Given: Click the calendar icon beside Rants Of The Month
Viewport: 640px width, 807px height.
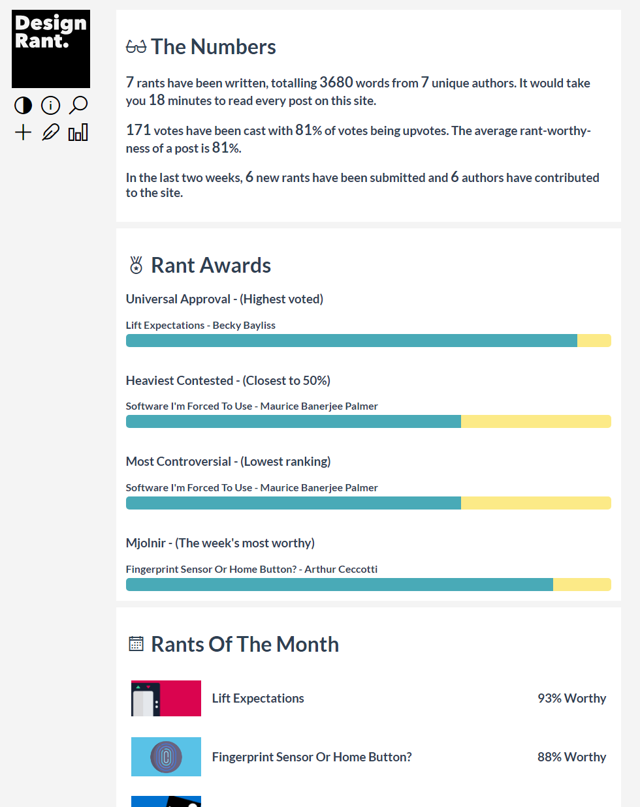Looking at the screenshot, I should click(x=135, y=643).
